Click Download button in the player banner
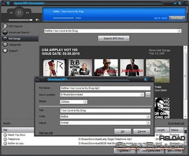The image size is (189, 156). click(177, 18)
